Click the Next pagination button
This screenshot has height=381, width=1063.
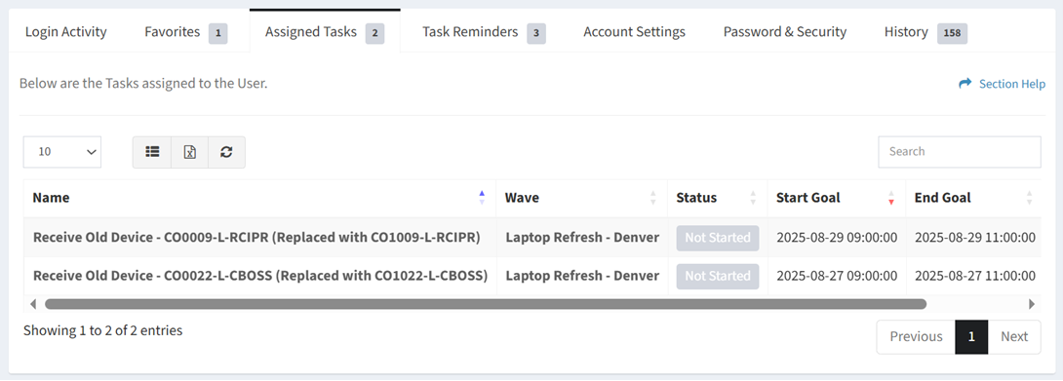coord(1014,337)
